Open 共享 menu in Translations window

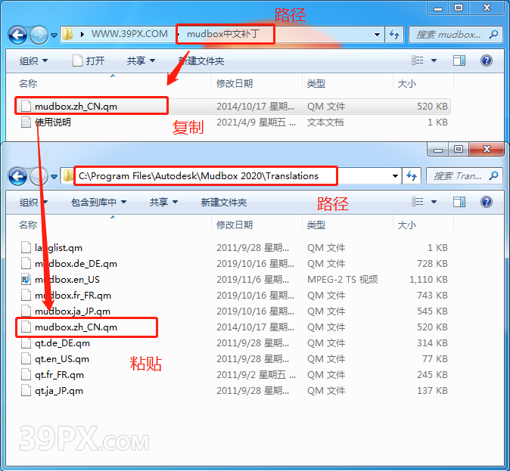click(x=163, y=202)
